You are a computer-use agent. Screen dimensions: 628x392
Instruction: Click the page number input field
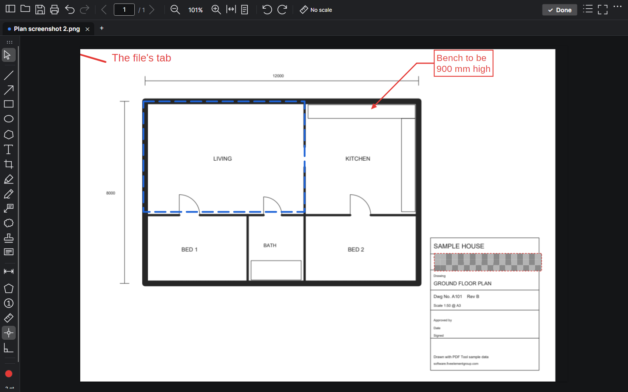click(124, 10)
